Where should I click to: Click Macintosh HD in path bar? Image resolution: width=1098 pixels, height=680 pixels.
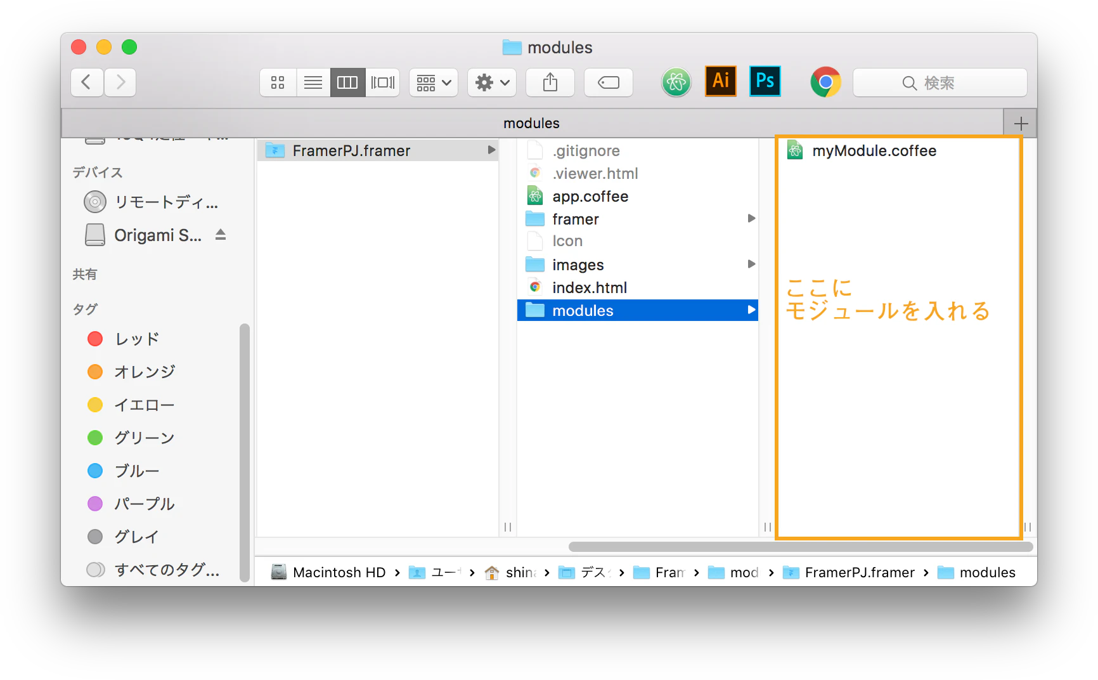(x=328, y=572)
